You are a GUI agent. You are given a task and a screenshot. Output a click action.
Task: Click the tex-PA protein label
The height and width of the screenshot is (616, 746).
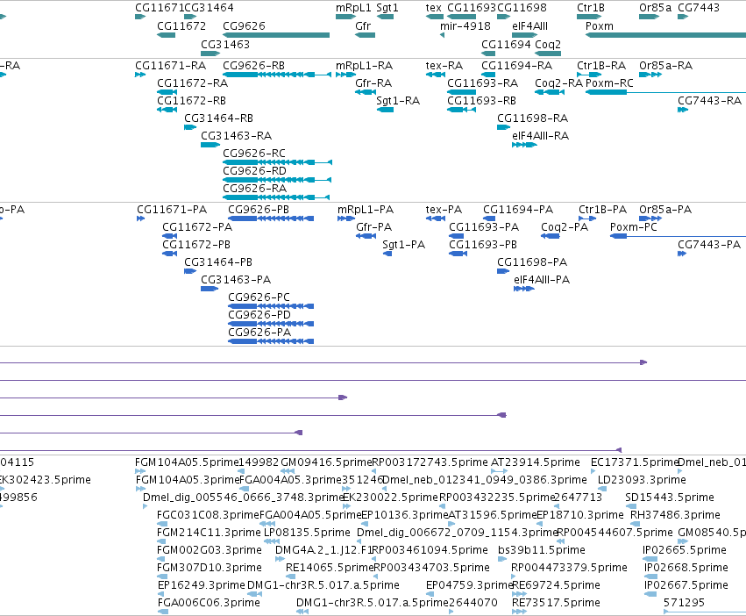(444, 209)
